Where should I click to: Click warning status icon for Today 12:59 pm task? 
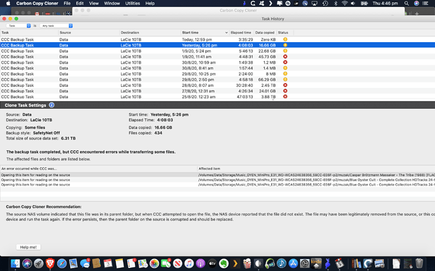click(x=285, y=40)
